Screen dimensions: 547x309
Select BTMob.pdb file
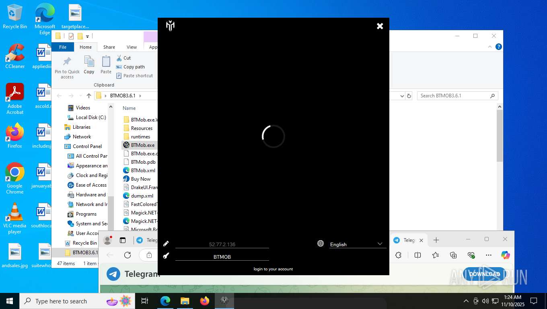point(140,162)
